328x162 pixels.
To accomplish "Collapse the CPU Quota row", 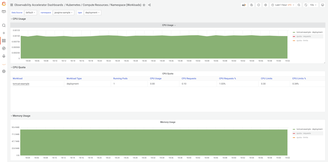I will (18, 67).
